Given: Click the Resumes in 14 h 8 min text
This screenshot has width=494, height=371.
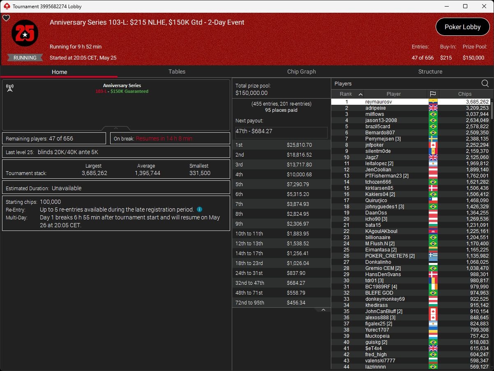Looking at the screenshot, I should (164, 138).
